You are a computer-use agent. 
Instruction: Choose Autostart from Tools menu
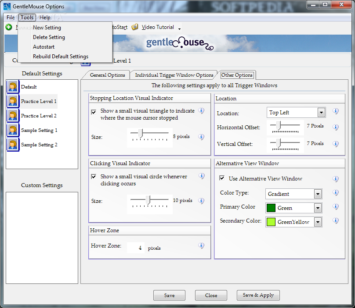coord(65,47)
